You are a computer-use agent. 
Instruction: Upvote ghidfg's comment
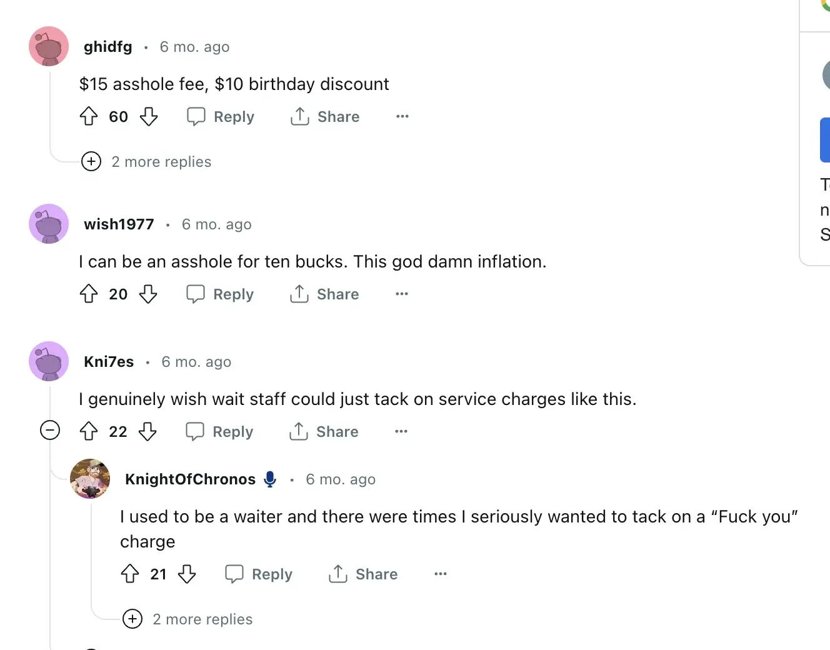point(89,116)
